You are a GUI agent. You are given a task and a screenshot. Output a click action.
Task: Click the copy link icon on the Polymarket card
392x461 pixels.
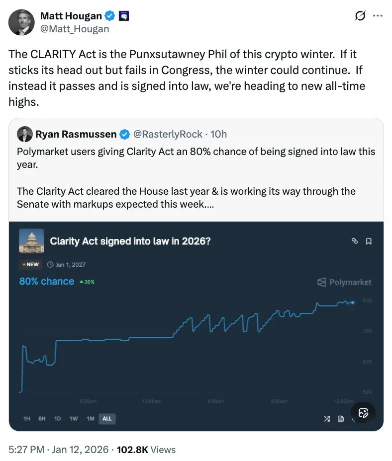(354, 241)
